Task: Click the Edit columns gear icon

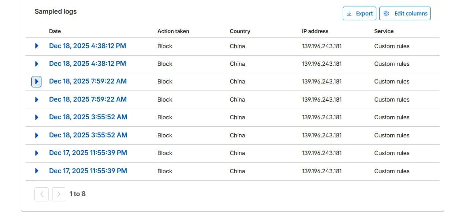Action: [386, 14]
